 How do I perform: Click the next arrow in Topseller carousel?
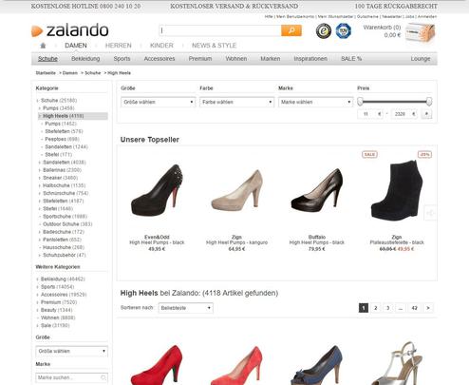430,213
